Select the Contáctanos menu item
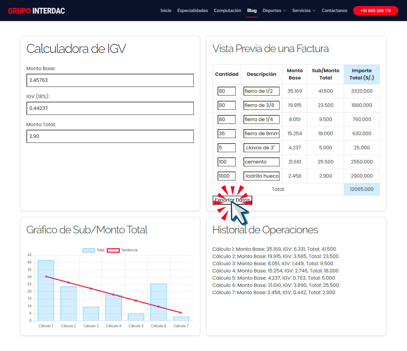The height and width of the screenshot is (351, 407). (334, 11)
